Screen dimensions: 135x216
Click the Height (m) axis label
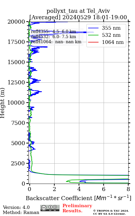2,103
